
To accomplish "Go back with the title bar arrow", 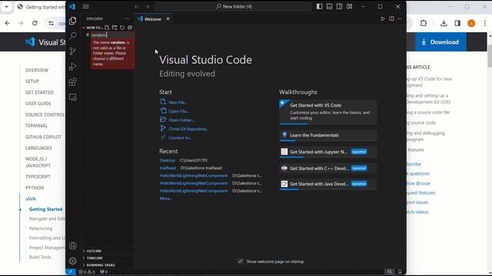I will tap(137, 6).
